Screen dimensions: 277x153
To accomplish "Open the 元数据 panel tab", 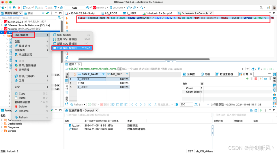I will [189, 74].
